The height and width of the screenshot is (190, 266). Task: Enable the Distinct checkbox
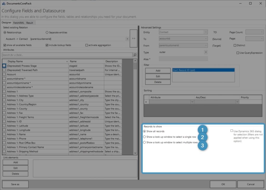235,45
